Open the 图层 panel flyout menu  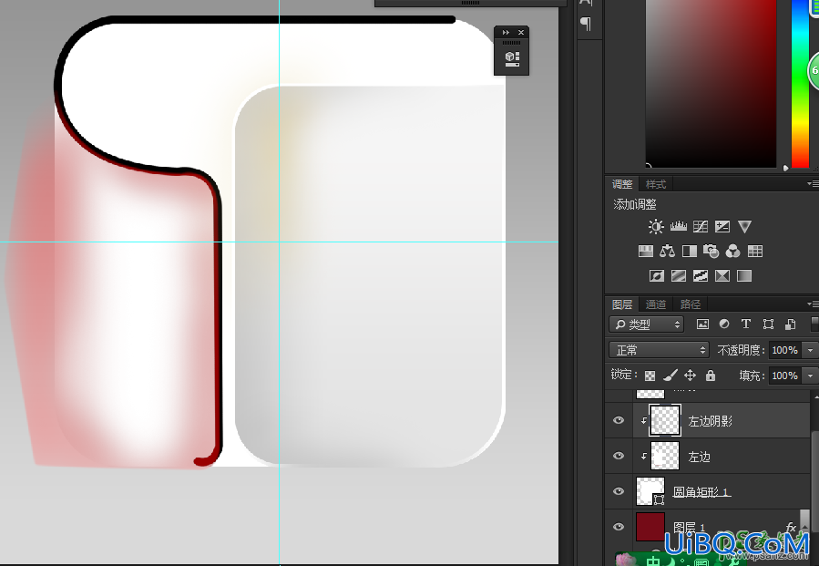click(813, 304)
